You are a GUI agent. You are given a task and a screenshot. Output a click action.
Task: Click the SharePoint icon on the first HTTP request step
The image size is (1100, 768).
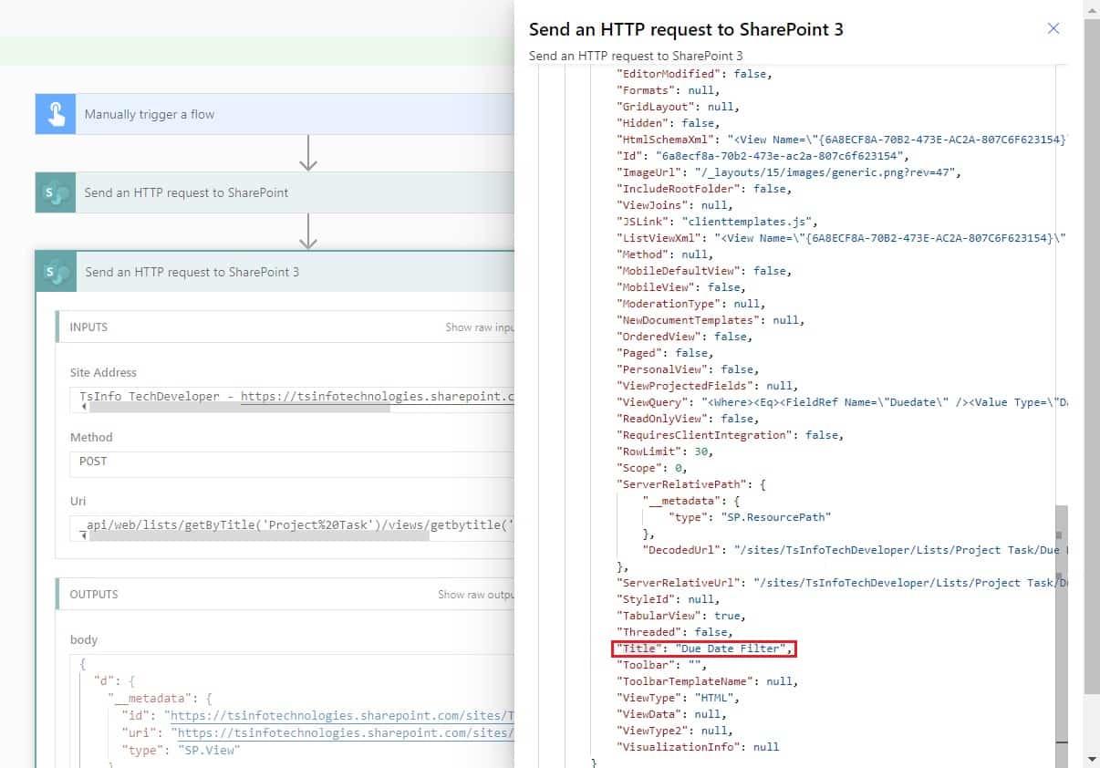click(x=55, y=192)
